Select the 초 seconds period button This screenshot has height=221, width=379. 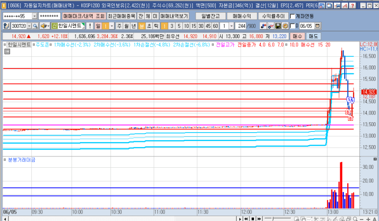click(x=149, y=26)
